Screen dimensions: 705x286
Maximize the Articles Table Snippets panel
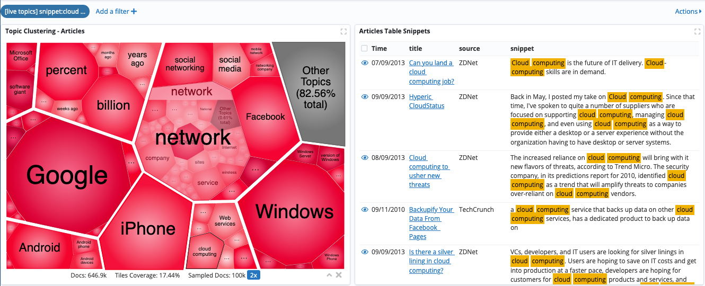697,32
